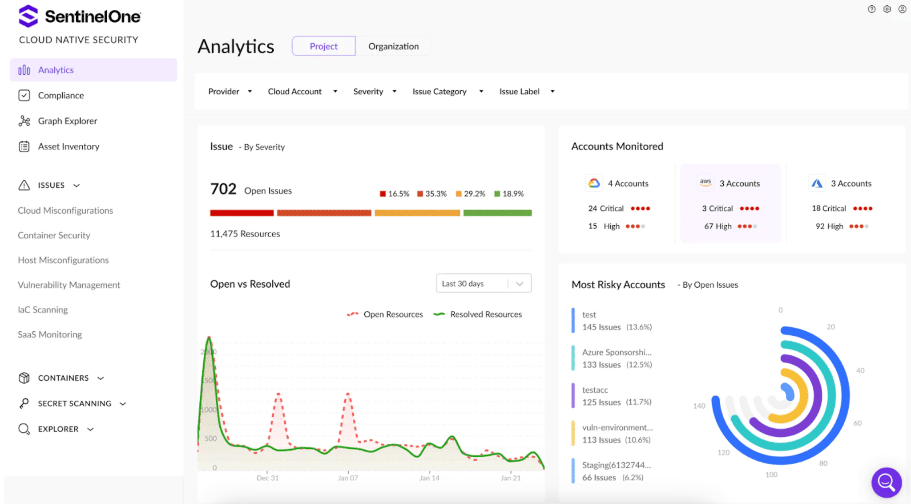Toggle Resolved Resources legend series

(478, 314)
